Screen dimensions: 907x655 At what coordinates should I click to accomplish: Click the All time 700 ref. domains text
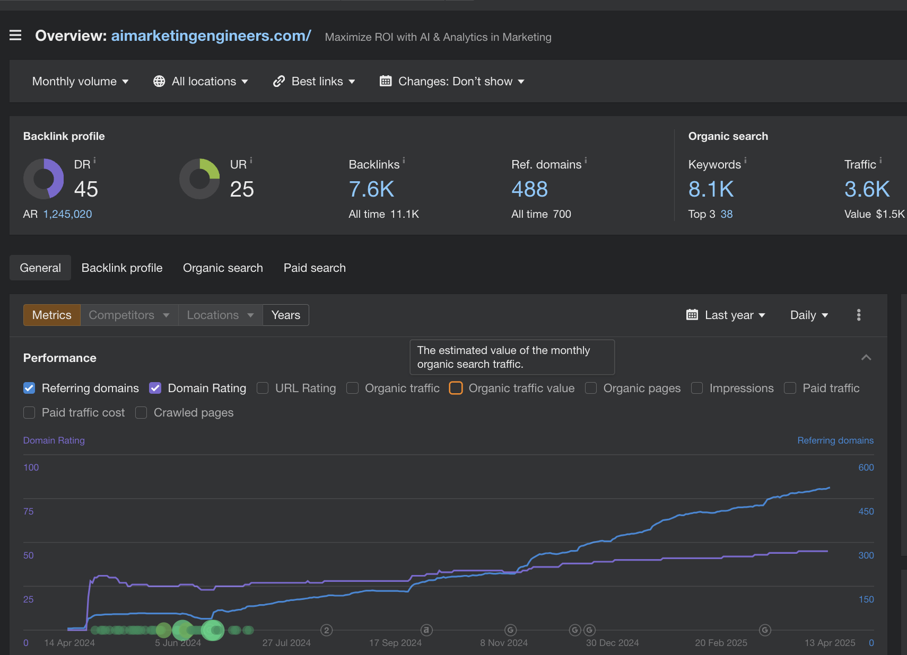(541, 214)
